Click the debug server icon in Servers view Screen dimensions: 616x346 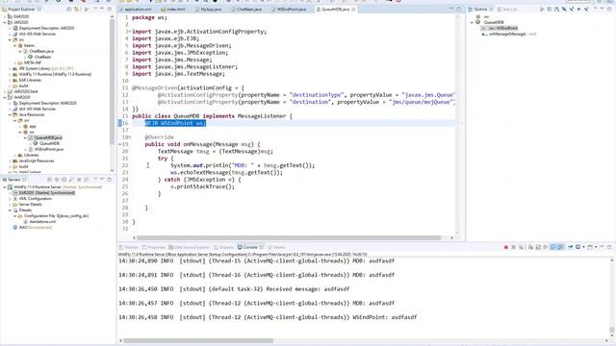tap(57, 180)
